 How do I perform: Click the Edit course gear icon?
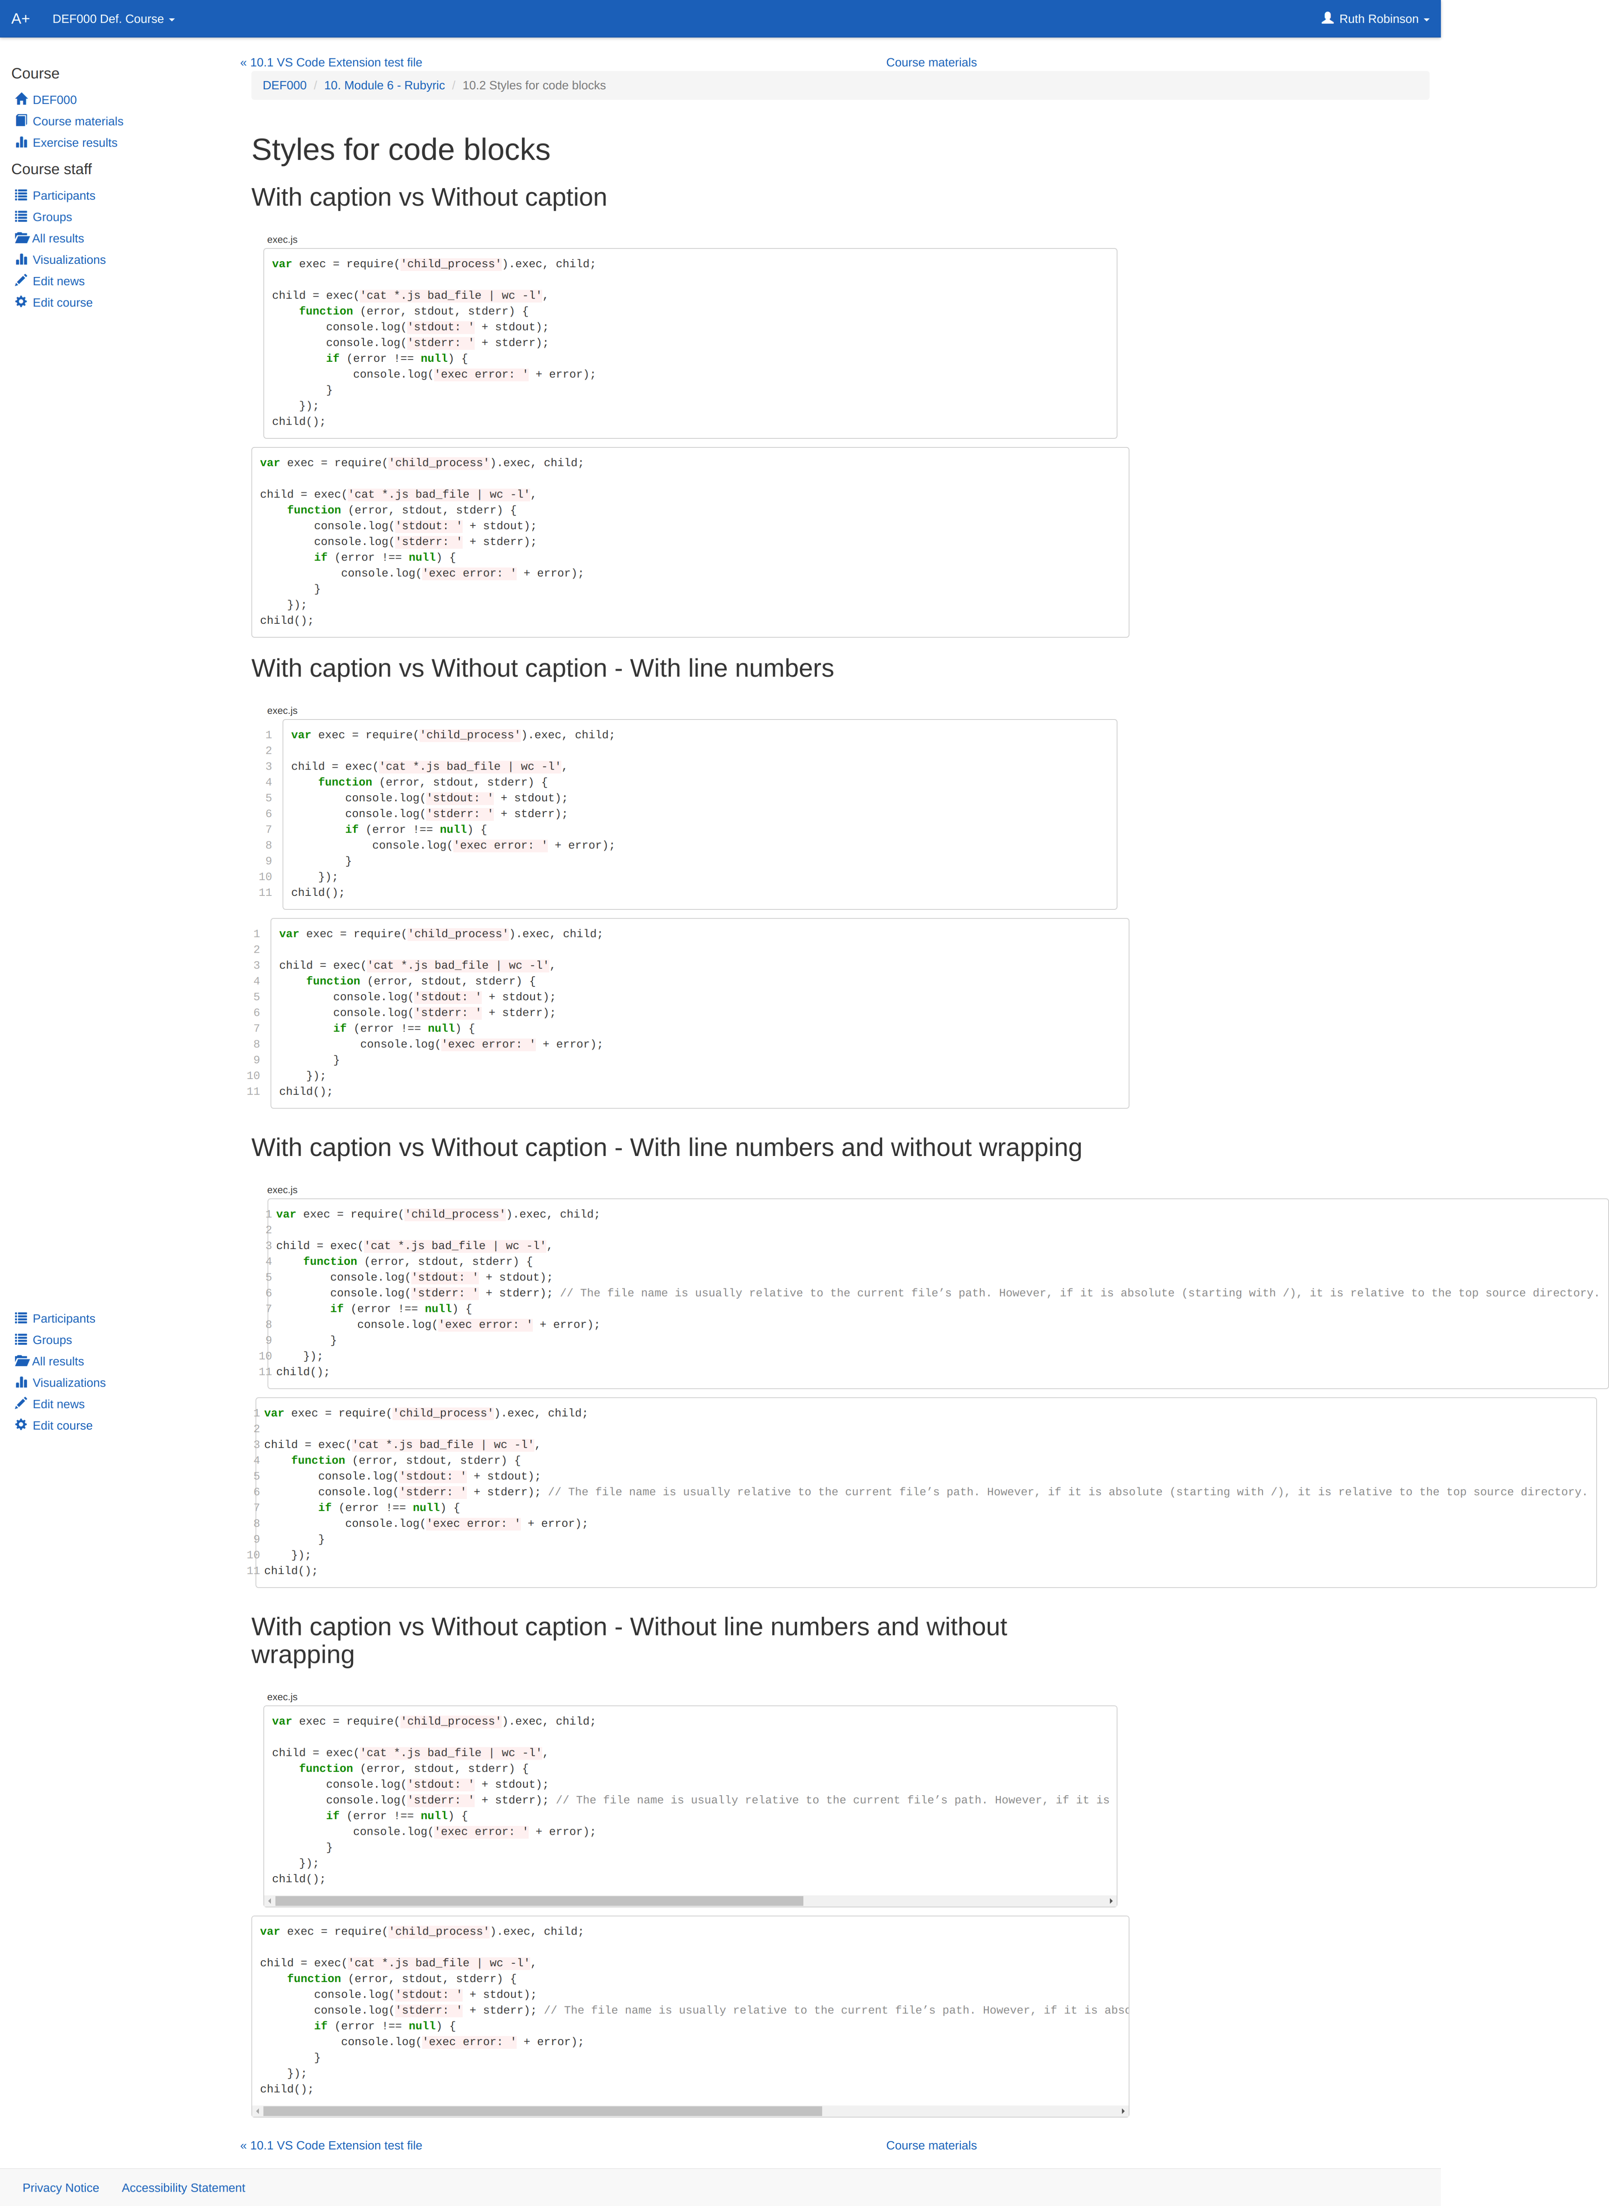[x=21, y=302]
